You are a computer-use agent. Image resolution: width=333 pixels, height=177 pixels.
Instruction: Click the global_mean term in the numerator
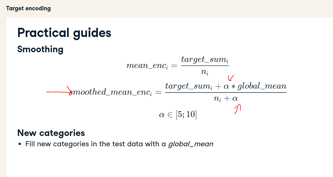[262, 86]
